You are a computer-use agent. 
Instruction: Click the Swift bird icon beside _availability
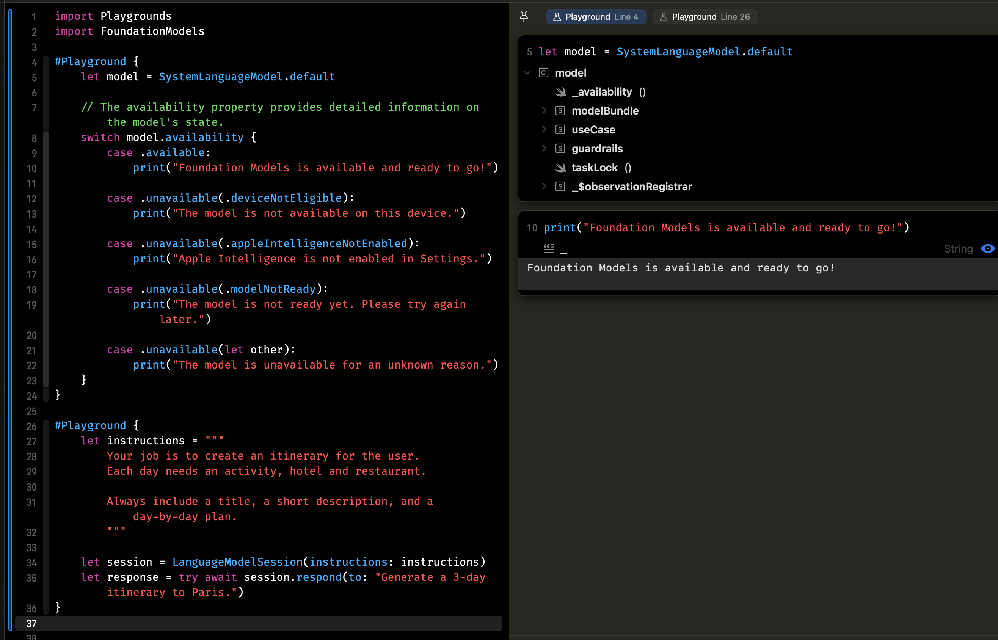tap(560, 92)
